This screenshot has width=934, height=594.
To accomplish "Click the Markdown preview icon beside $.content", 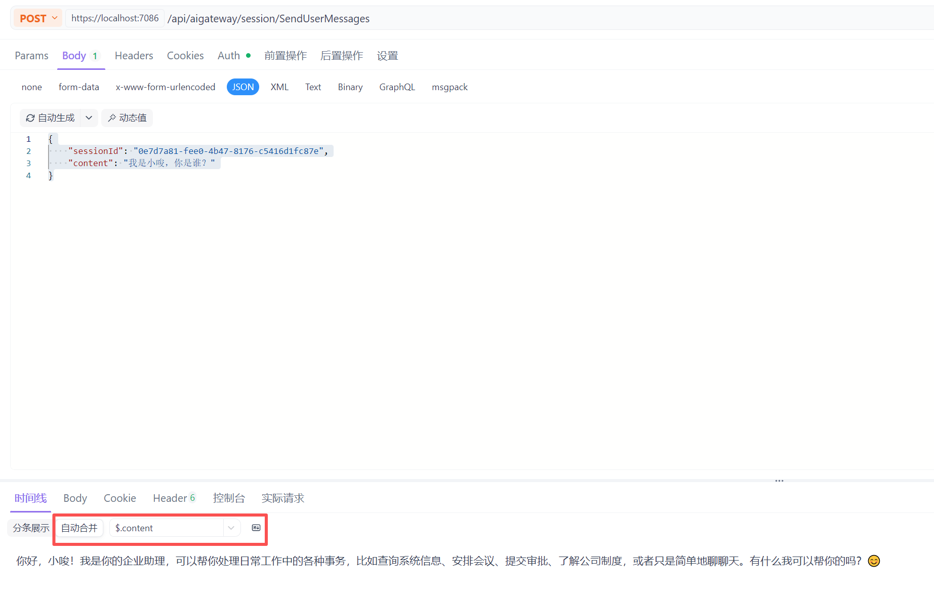I will (x=256, y=528).
